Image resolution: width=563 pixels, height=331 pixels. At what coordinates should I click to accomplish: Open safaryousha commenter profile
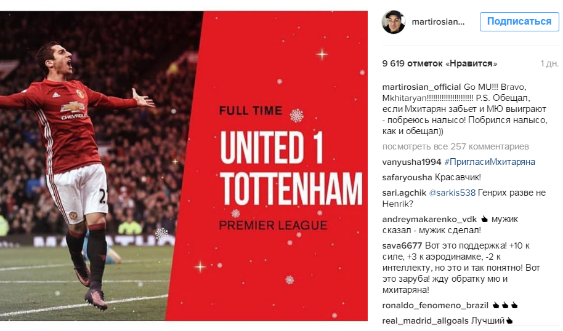pyautogui.click(x=407, y=178)
